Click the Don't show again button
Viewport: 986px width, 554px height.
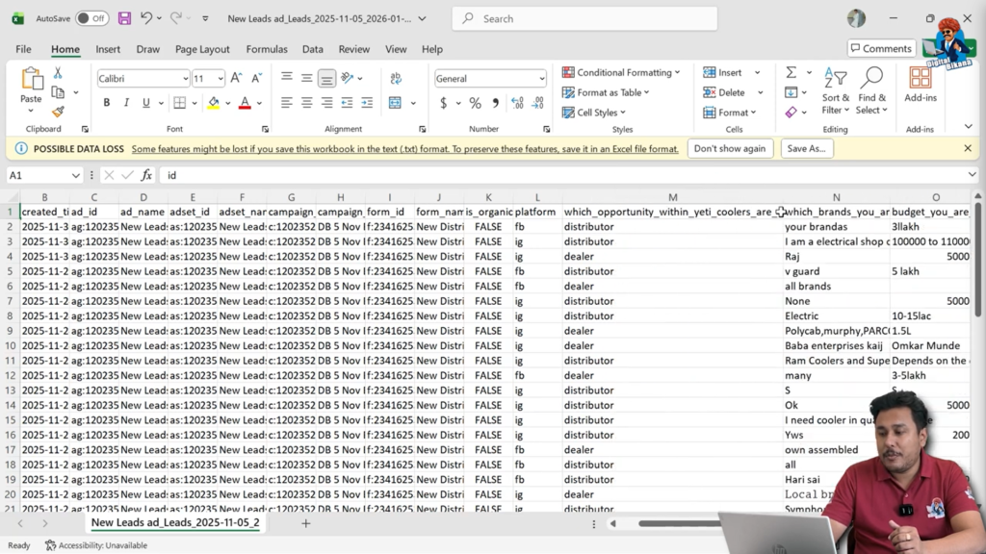(x=730, y=148)
